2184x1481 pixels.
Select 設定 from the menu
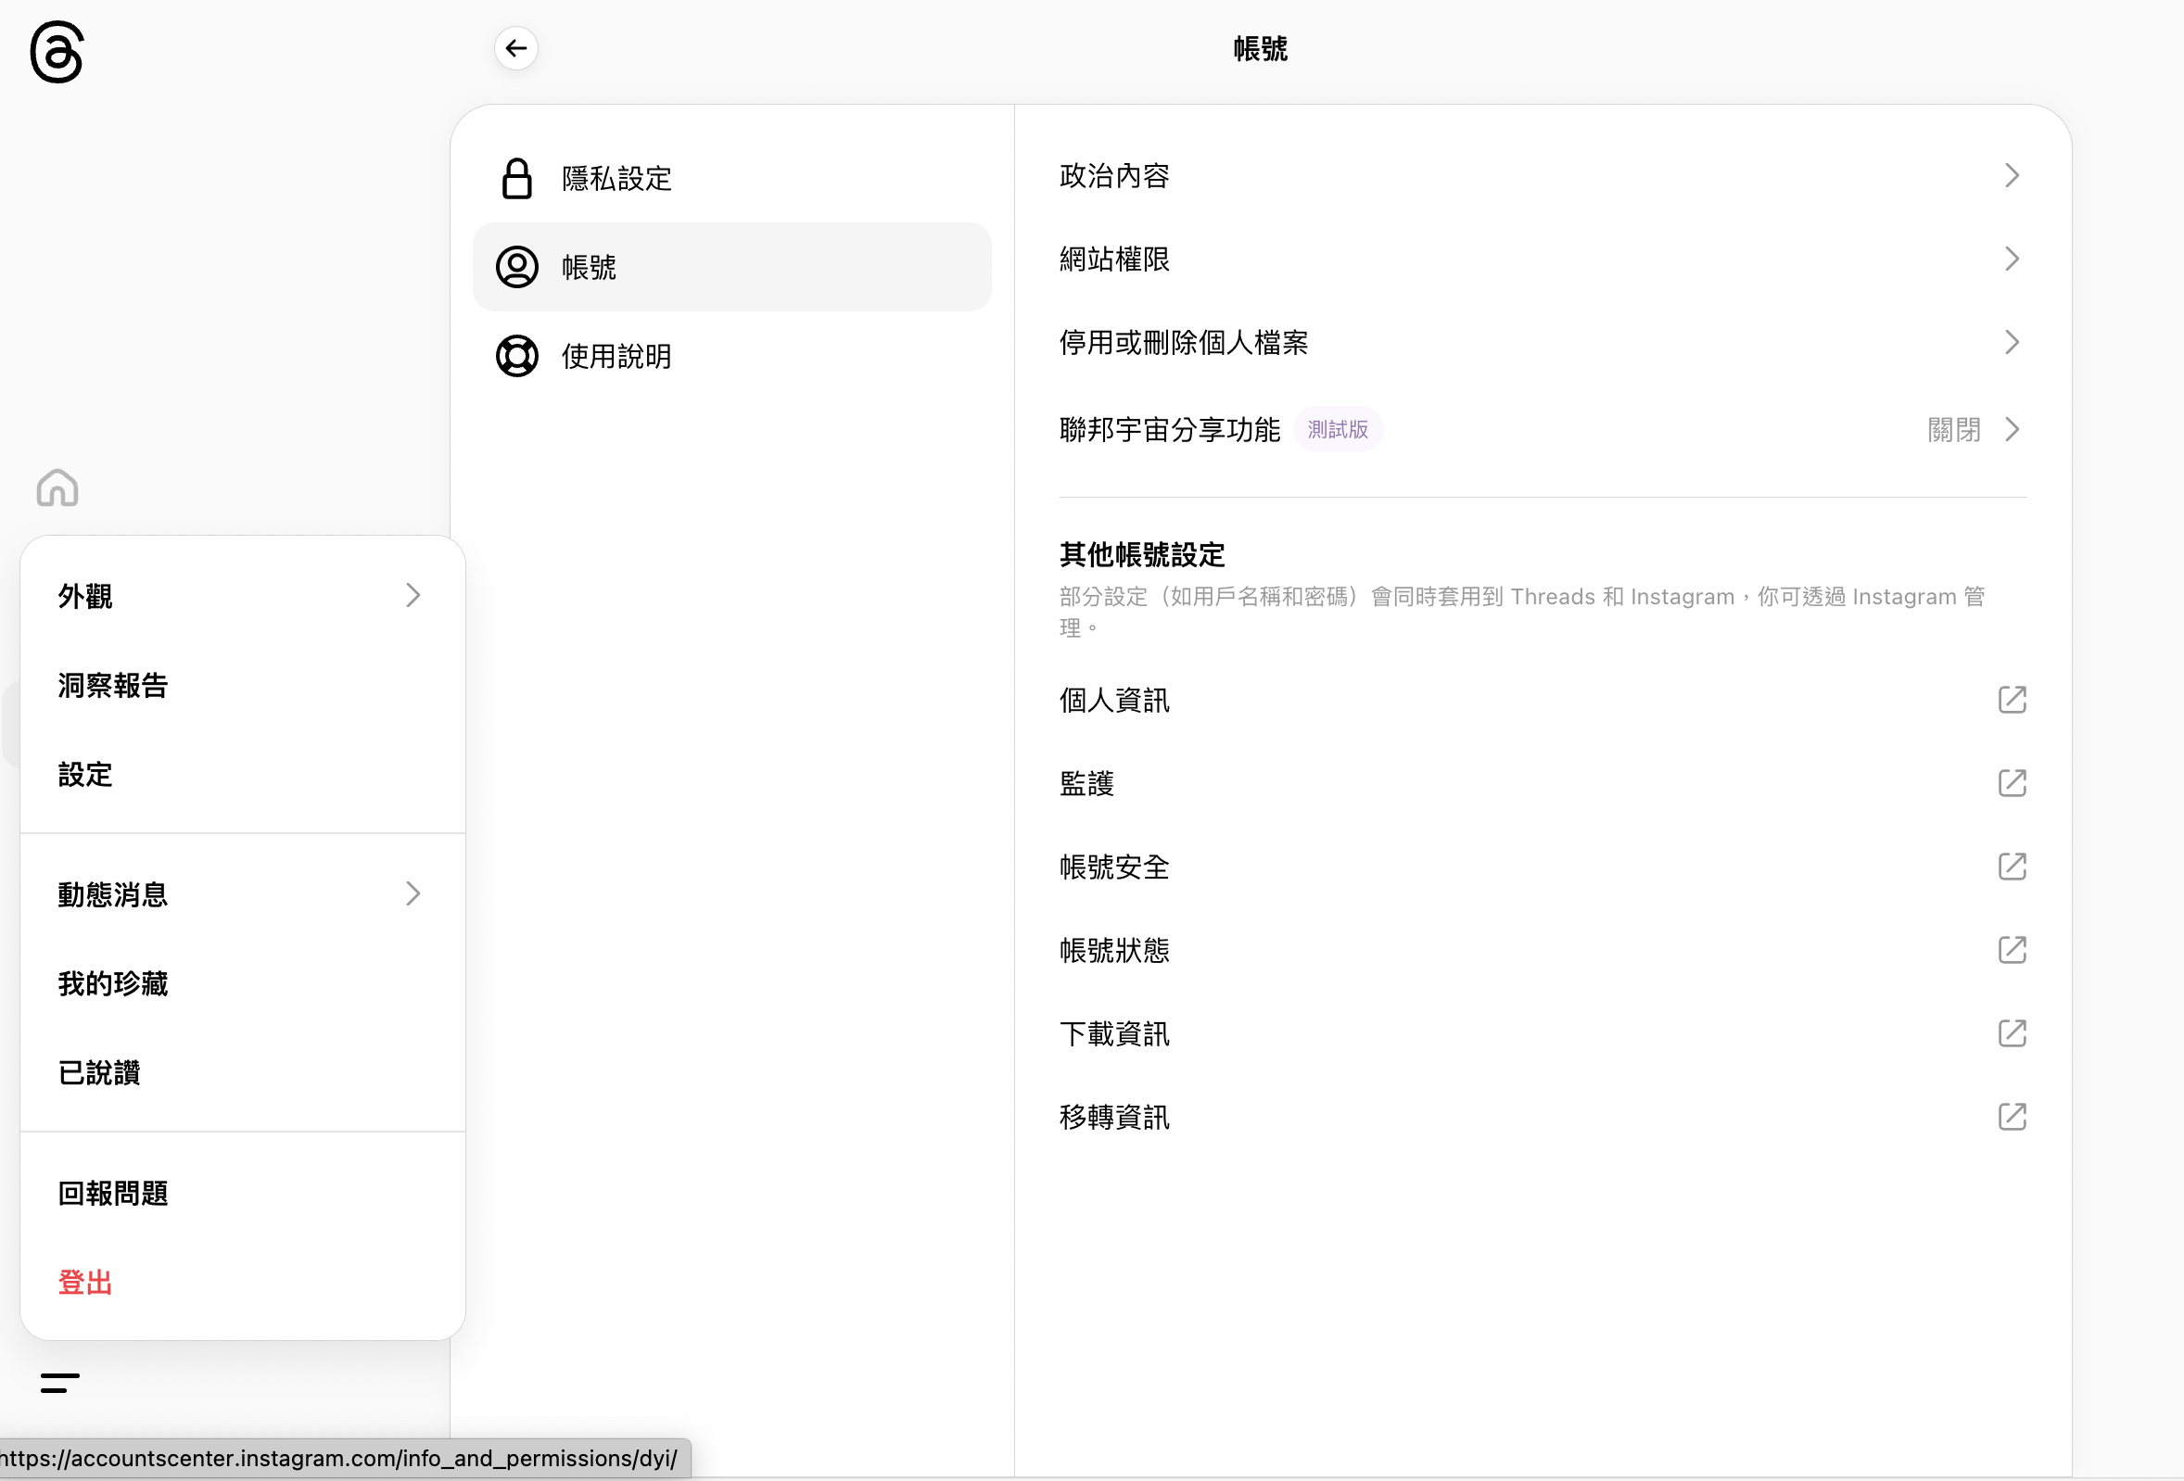pos(84,775)
